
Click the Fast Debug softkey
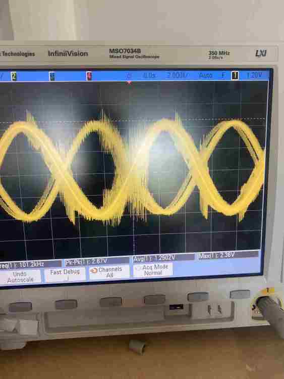(65, 273)
